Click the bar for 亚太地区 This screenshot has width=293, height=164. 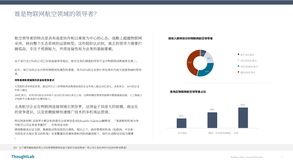(x=182, y=123)
